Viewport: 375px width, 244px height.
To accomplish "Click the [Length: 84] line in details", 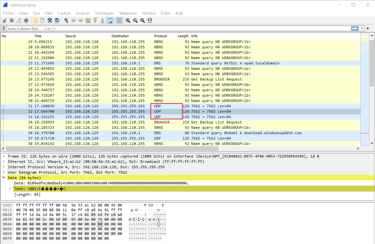I will tap(27, 194).
